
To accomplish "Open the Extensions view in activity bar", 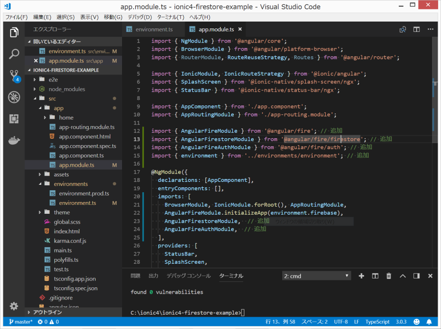I will click(14, 119).
